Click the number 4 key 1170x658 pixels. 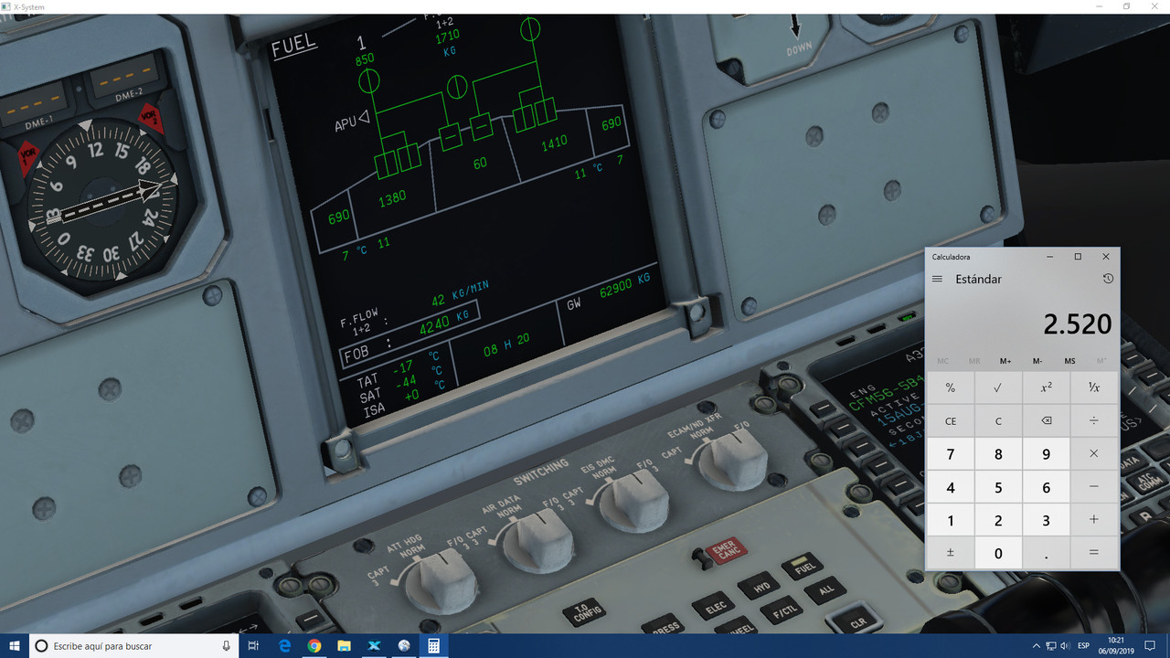[951, 487]
